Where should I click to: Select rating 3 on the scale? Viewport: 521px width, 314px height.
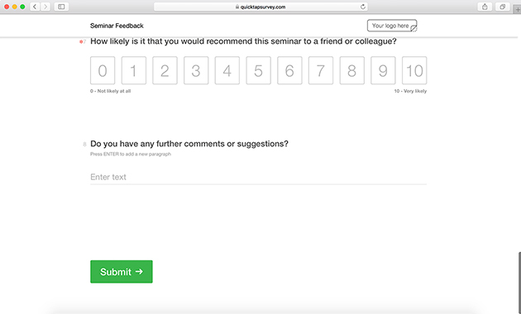point(196,70)
